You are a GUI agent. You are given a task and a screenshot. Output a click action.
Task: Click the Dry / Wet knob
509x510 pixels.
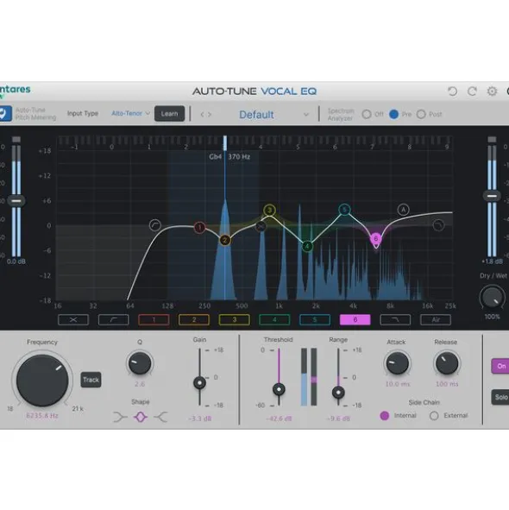[x=492, y=297]
